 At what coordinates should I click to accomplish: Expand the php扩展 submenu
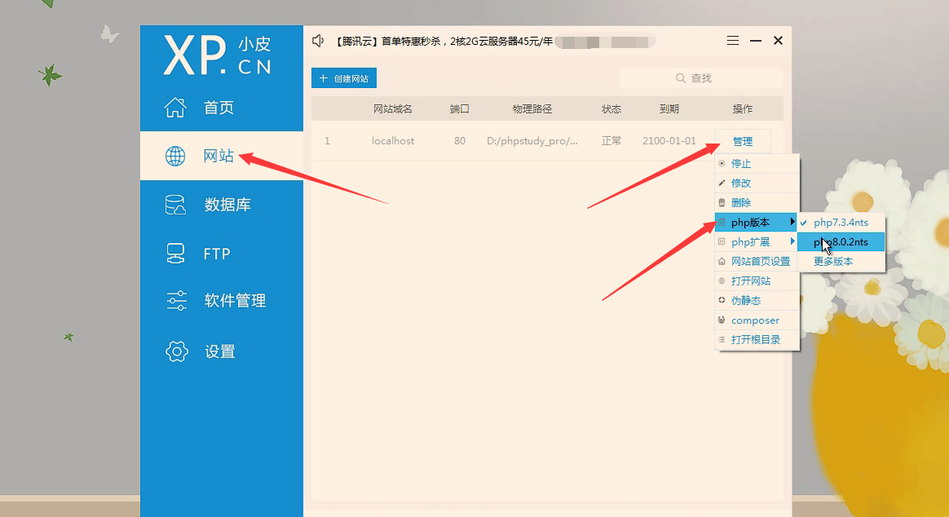tap(757, 241)
